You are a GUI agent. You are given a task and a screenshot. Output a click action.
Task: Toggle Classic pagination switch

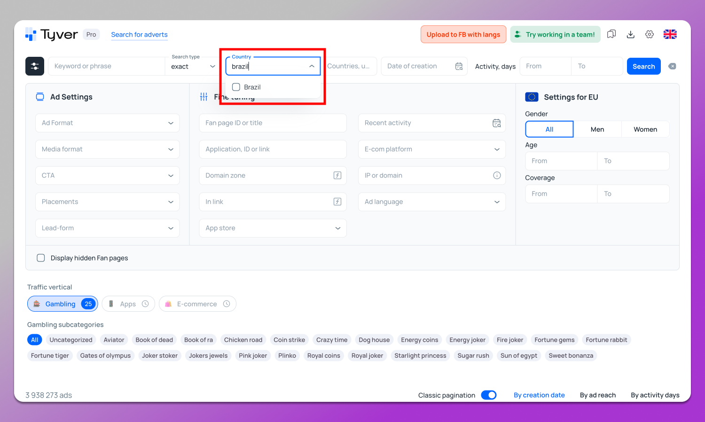coord(489,395)
